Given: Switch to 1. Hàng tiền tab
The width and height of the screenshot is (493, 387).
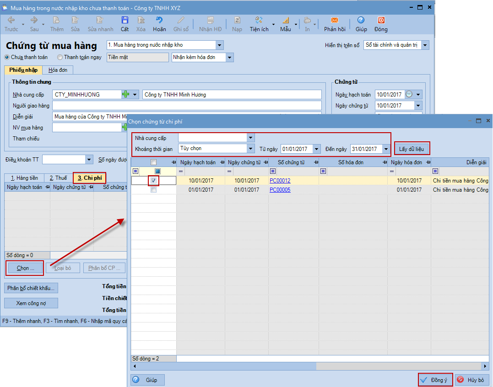Looking at the screenshot, I should coord(25,178).
